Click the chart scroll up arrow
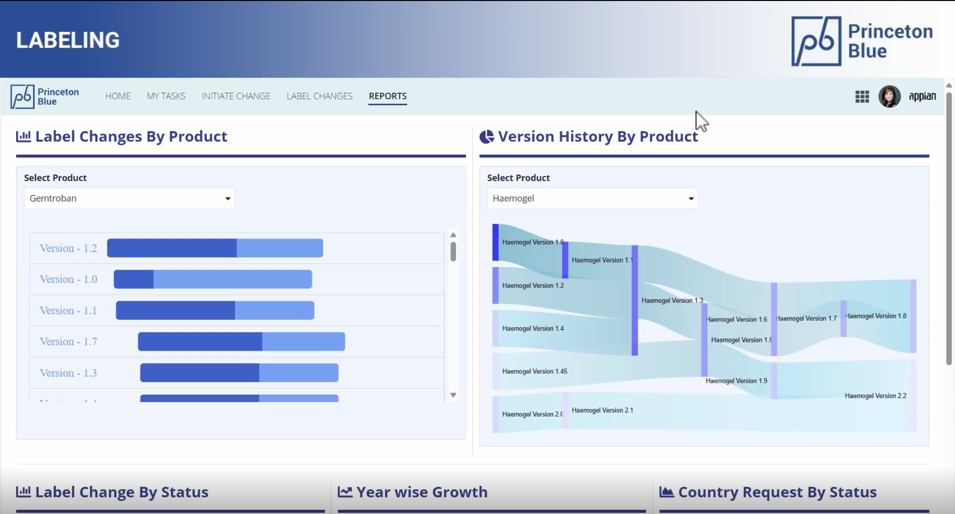Image resolution: width=955 pixels, height=514 pixels. (x=453, y=235)
